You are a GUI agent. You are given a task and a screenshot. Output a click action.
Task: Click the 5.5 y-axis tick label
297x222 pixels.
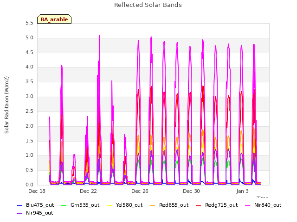tap(29, 23)
